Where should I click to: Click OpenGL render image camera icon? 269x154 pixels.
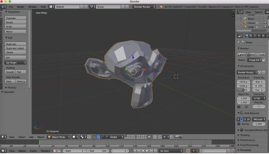click(x=177, y=137)
